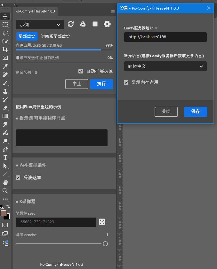This screenshot has height=269, width=217.
Task: Select the Clone Stamp tool
Action: [x=5, y=91]
